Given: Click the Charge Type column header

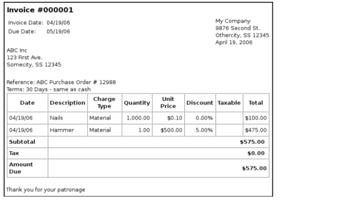Looking at the screenshot, I should click(105, 103).
